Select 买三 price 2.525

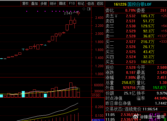131,52
